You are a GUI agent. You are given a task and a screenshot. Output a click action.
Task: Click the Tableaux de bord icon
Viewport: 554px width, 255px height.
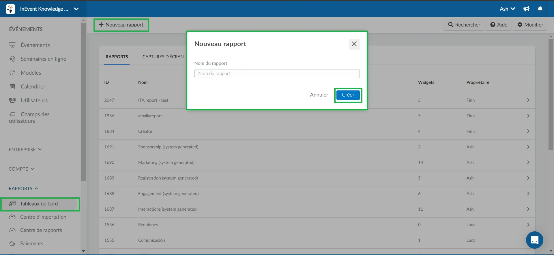tap(12, 204)
